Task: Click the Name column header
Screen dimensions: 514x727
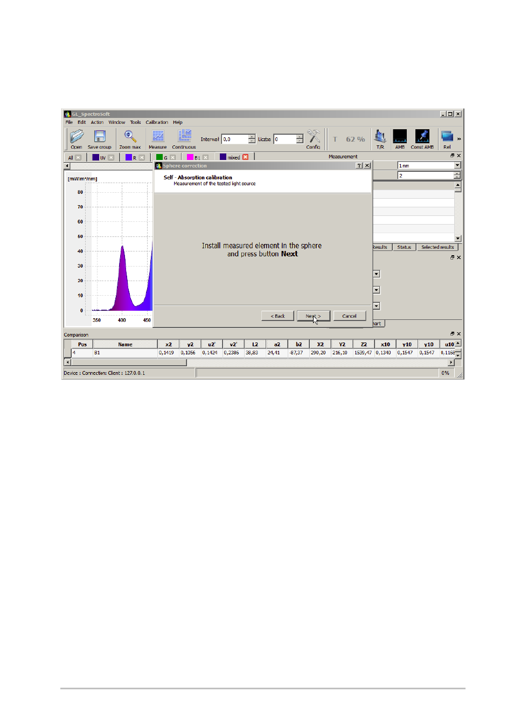Action: (125, 344)
